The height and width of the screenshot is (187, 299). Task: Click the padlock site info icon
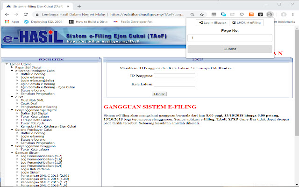pos(37,14)
